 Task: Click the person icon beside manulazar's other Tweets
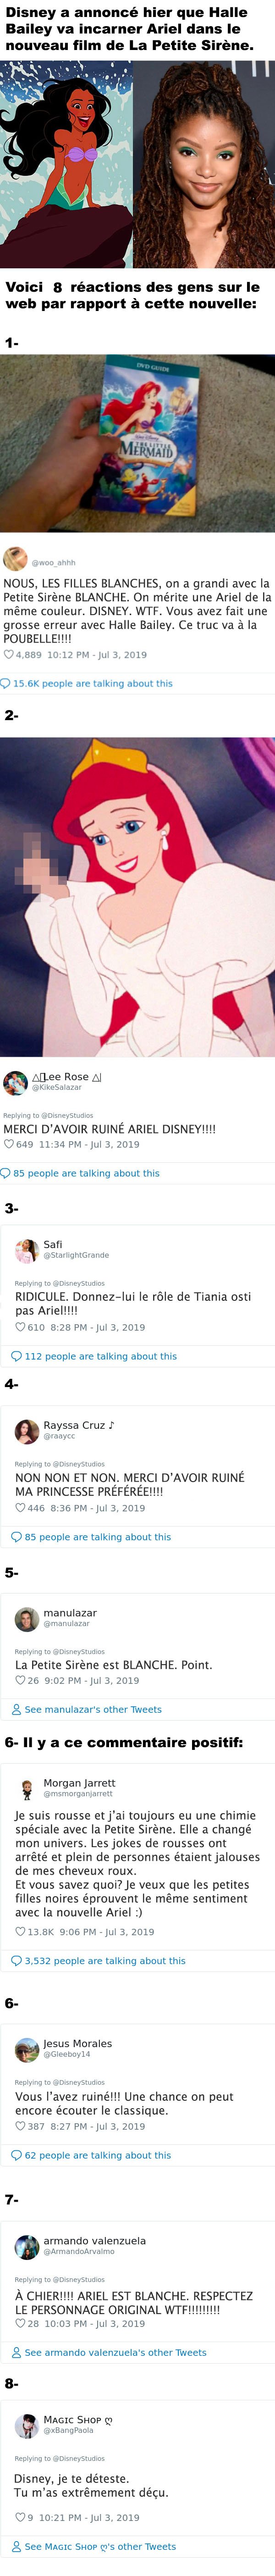(x=17, y=1710)
